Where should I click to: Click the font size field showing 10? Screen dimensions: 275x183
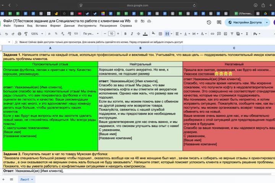(112, 34)
